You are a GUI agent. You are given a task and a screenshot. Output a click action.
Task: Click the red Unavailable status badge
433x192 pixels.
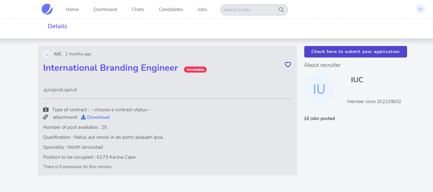[195, 70]
